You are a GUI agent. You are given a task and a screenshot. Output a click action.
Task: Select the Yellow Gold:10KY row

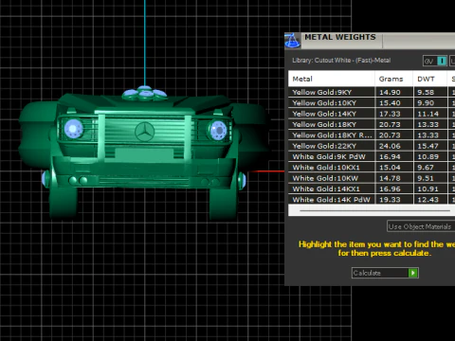(372, 103)
